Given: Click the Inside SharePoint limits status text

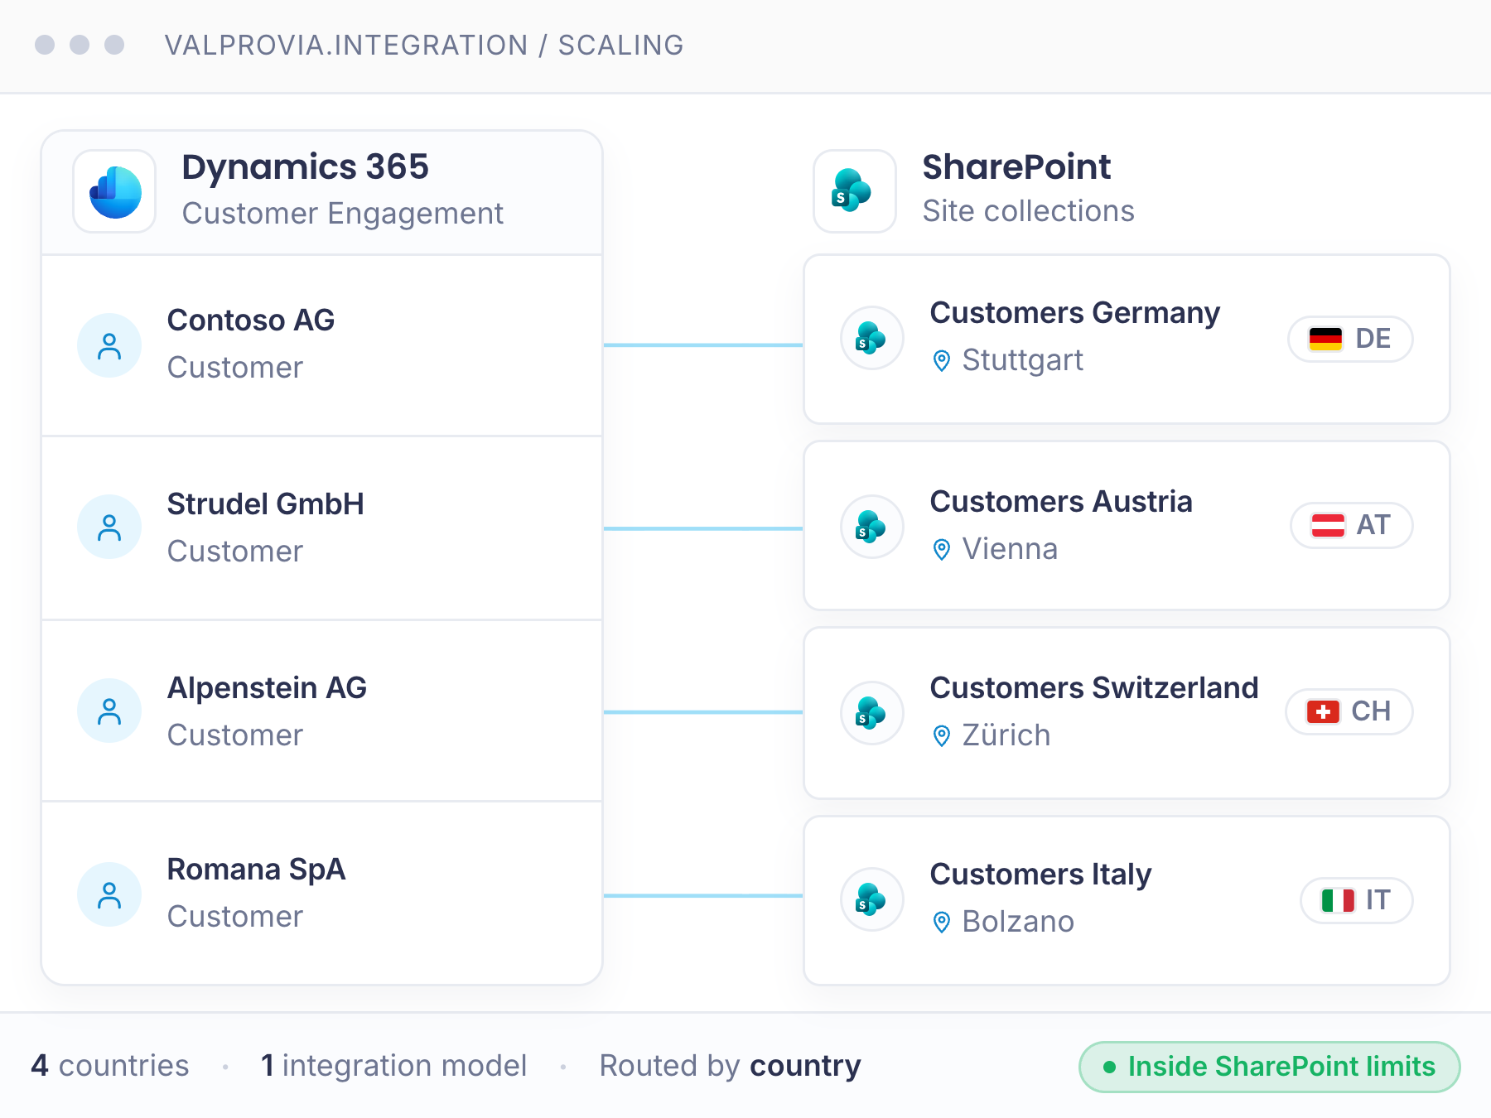Looking at the screenshot, I should coord(1281,1067).
